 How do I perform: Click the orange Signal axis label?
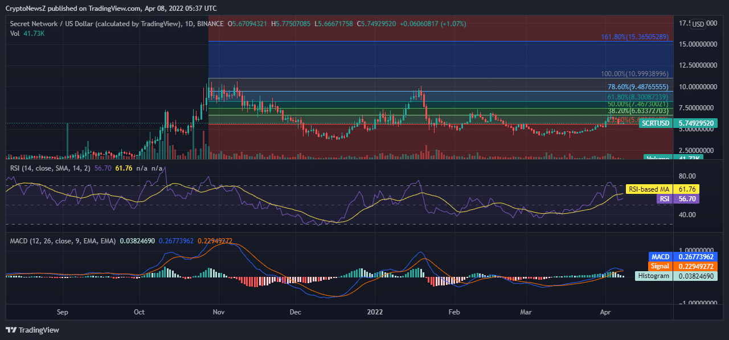tap(661, 266)
